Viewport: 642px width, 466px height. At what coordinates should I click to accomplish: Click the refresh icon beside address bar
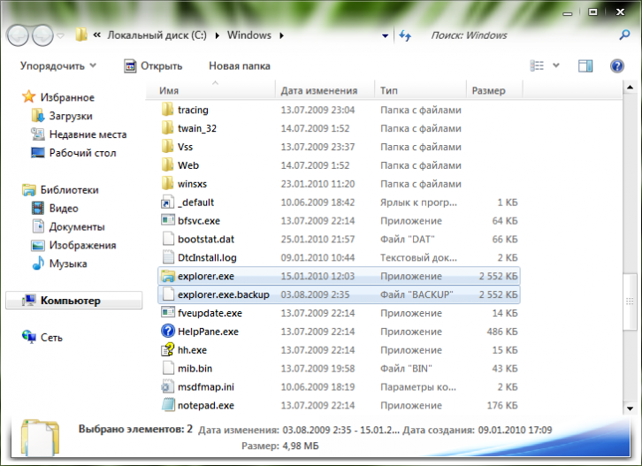coord(405,35)
